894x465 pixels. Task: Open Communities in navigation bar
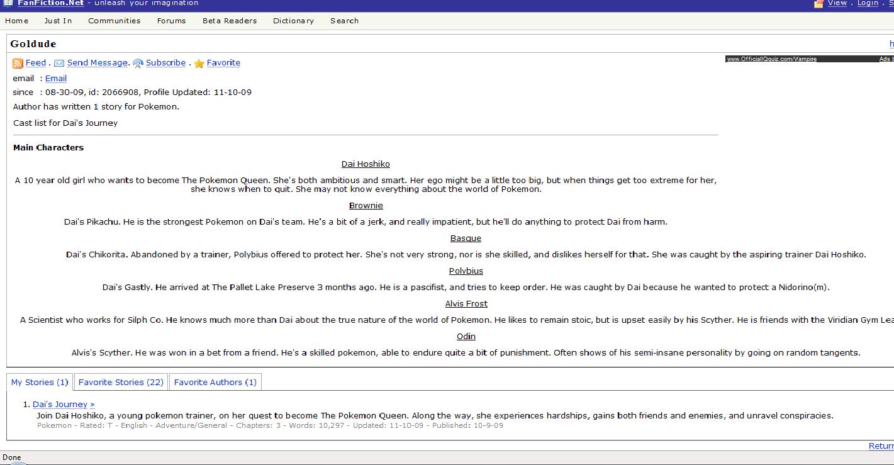[x=114, y=21]
